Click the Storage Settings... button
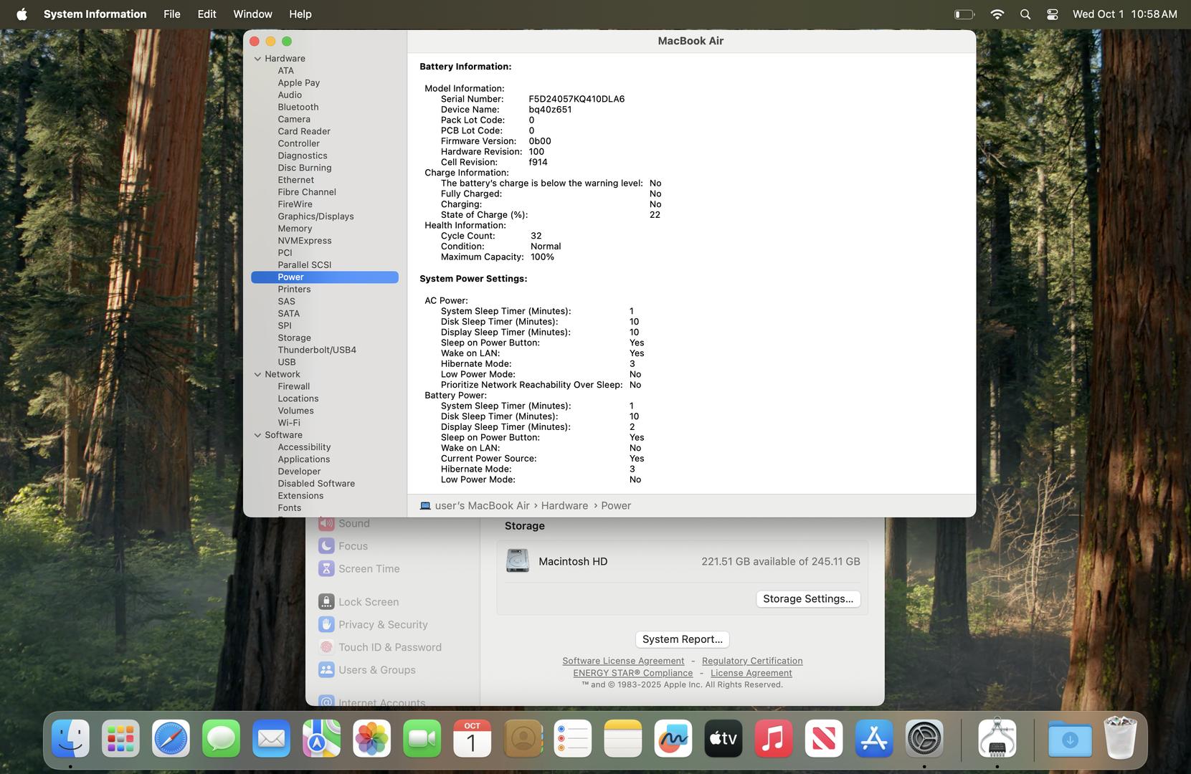Screen dimensions: 1191x774 [807, 599]
